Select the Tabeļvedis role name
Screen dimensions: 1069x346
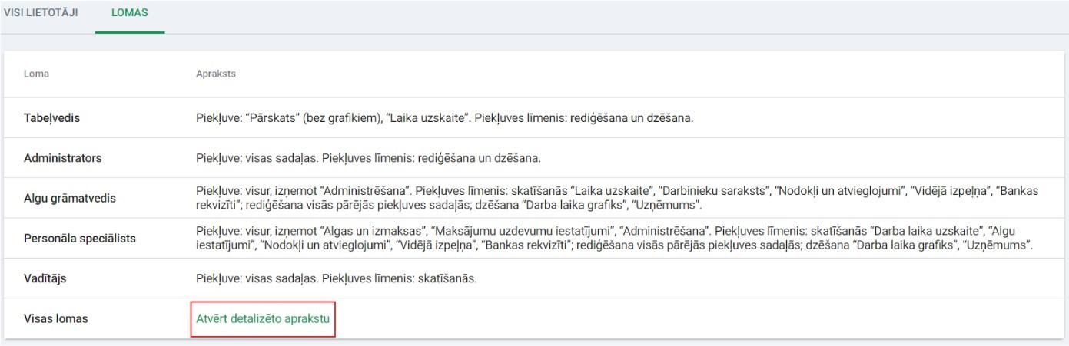(x=51, y=118)
